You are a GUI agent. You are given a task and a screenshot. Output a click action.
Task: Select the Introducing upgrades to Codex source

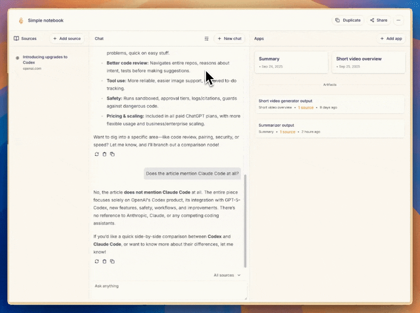48,63
